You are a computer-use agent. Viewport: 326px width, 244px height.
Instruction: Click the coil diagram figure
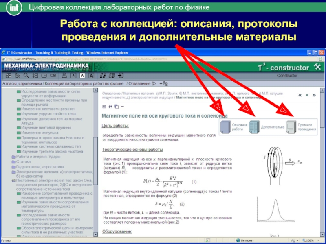click(x=282, y=166)
